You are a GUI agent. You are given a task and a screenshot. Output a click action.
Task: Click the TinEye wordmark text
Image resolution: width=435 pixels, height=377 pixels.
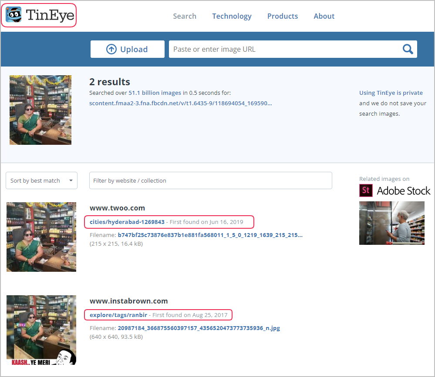point(50,15)
